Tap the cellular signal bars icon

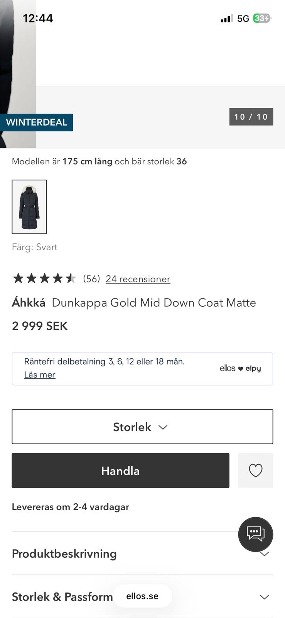coord(226,19)
